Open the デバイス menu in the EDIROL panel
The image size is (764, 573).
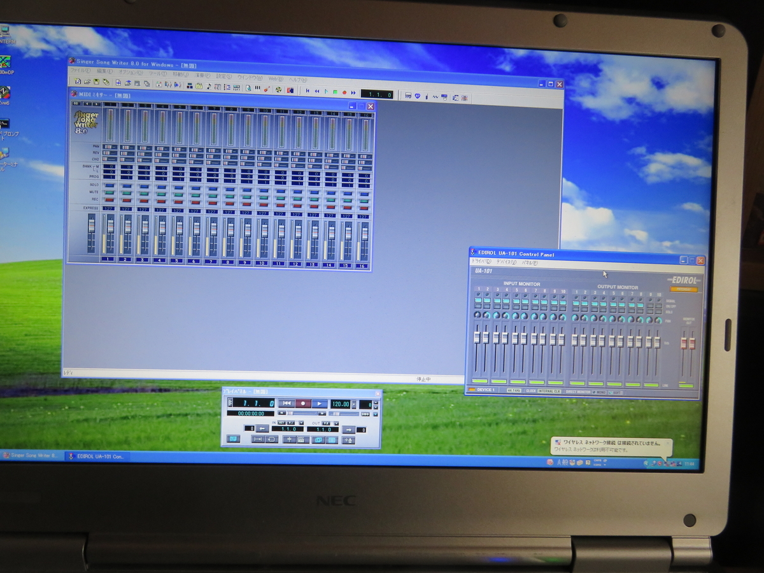(507, 262)
